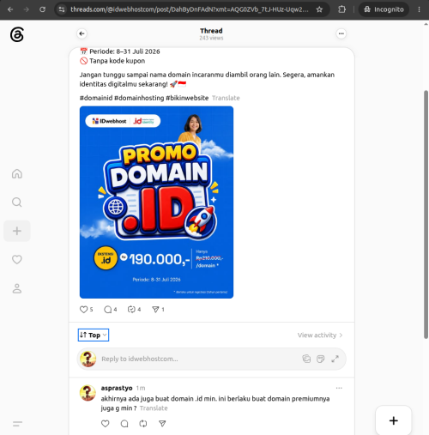Open the Threads logo home link
The height and width of the screenshot is (435, 429).
coord(17,34)
